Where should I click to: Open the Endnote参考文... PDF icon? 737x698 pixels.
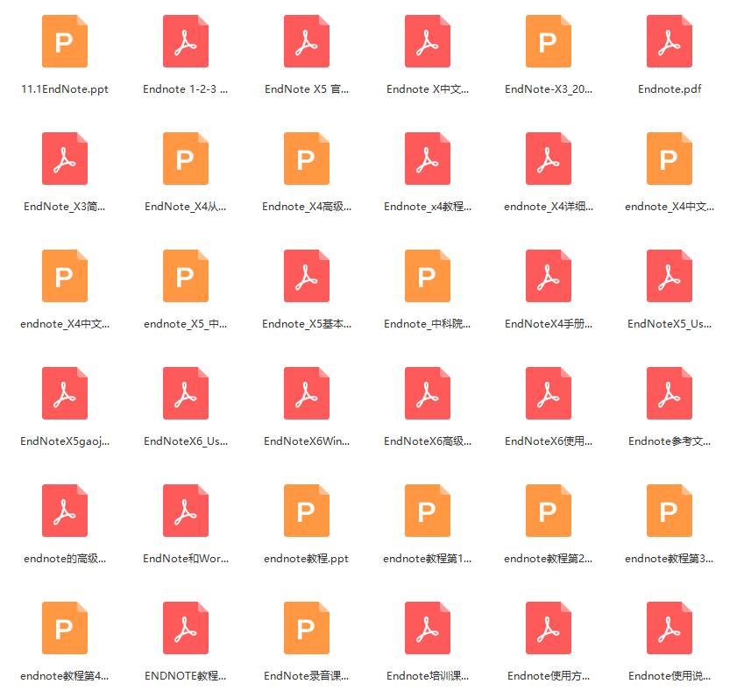tap(670, 393)
